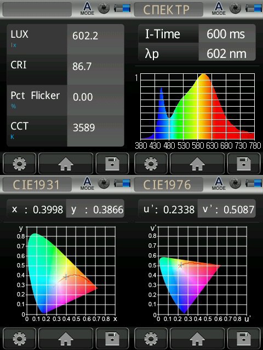Tap the crosshair marker on CIE1931 diagram
The height and width of the screenshot is (350, 263).
[66, 277]
